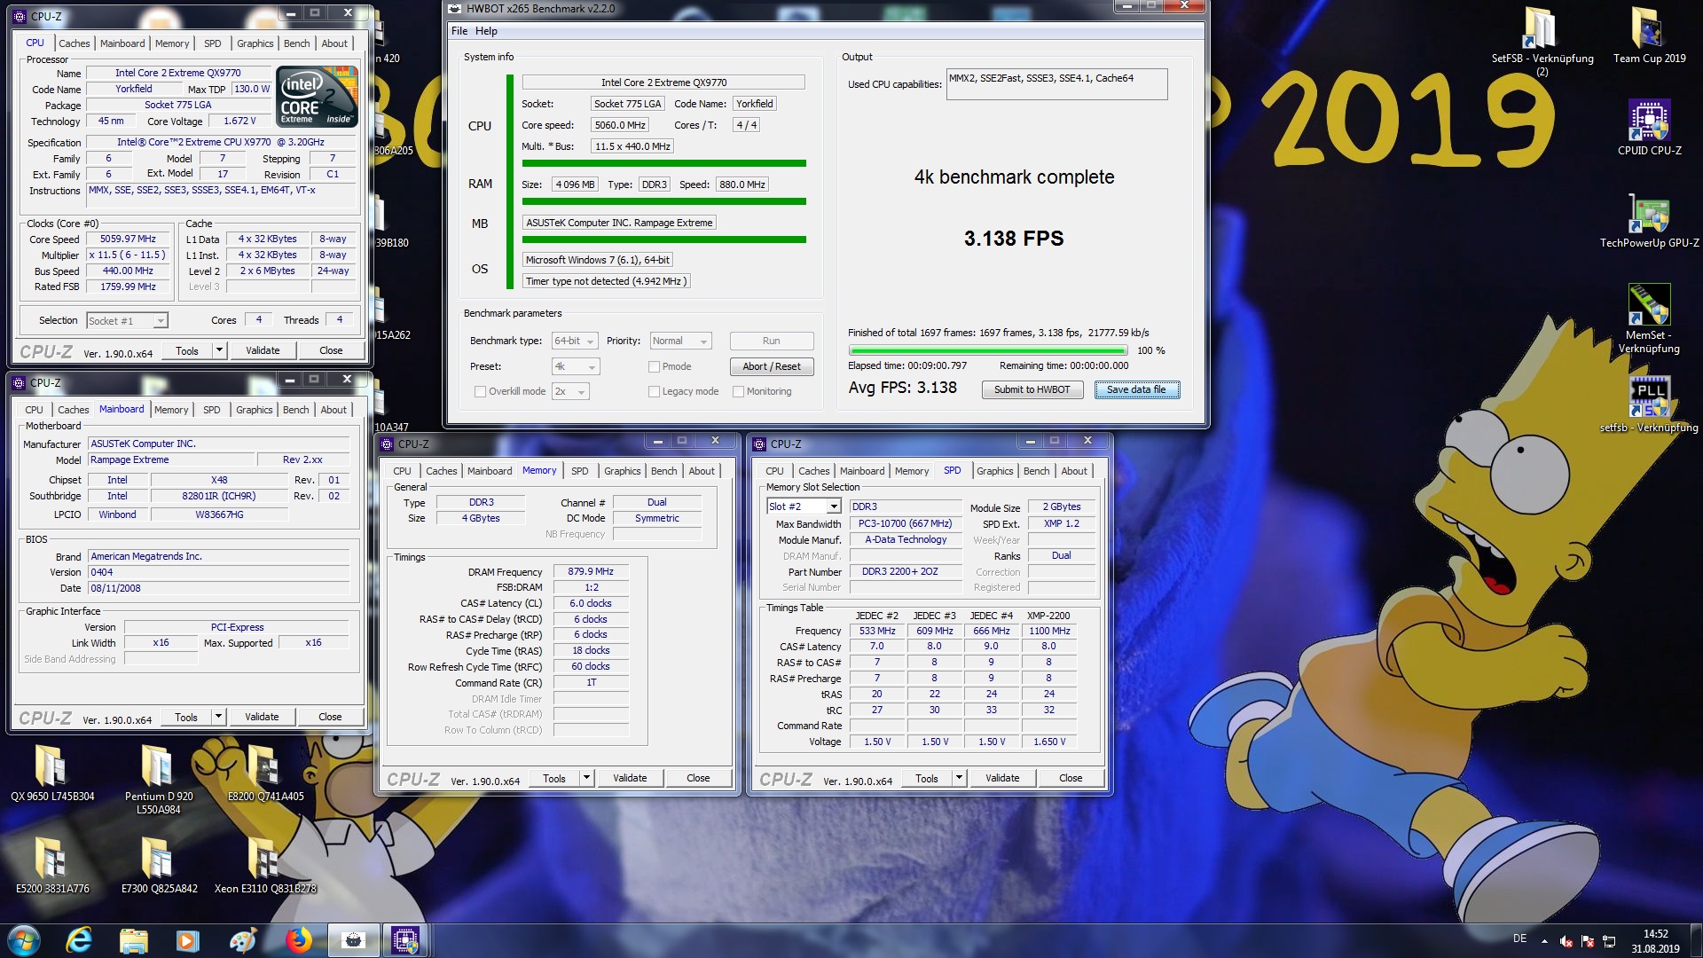Open Pentium D 920 L550A984 folder
Viewport: 1703px width, 958px height.
[x=158, y=779]
